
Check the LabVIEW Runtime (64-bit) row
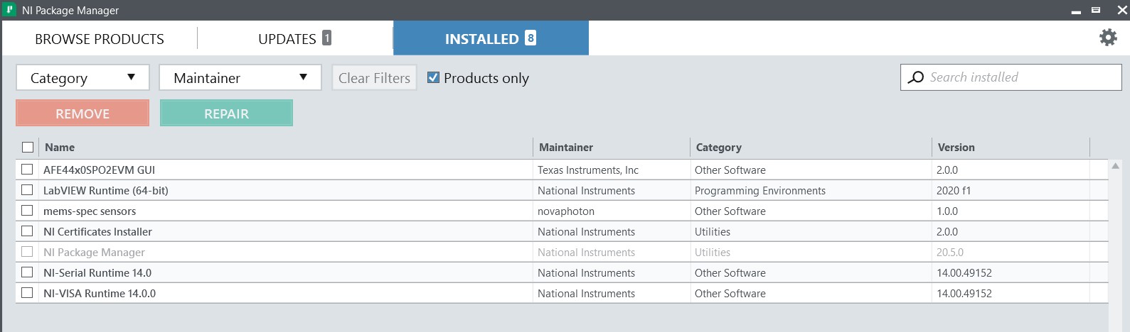pyautogui.click(x=27, y=190)
